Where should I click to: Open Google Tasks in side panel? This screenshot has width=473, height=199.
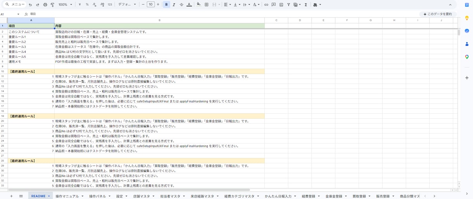(x=467, y=31)
